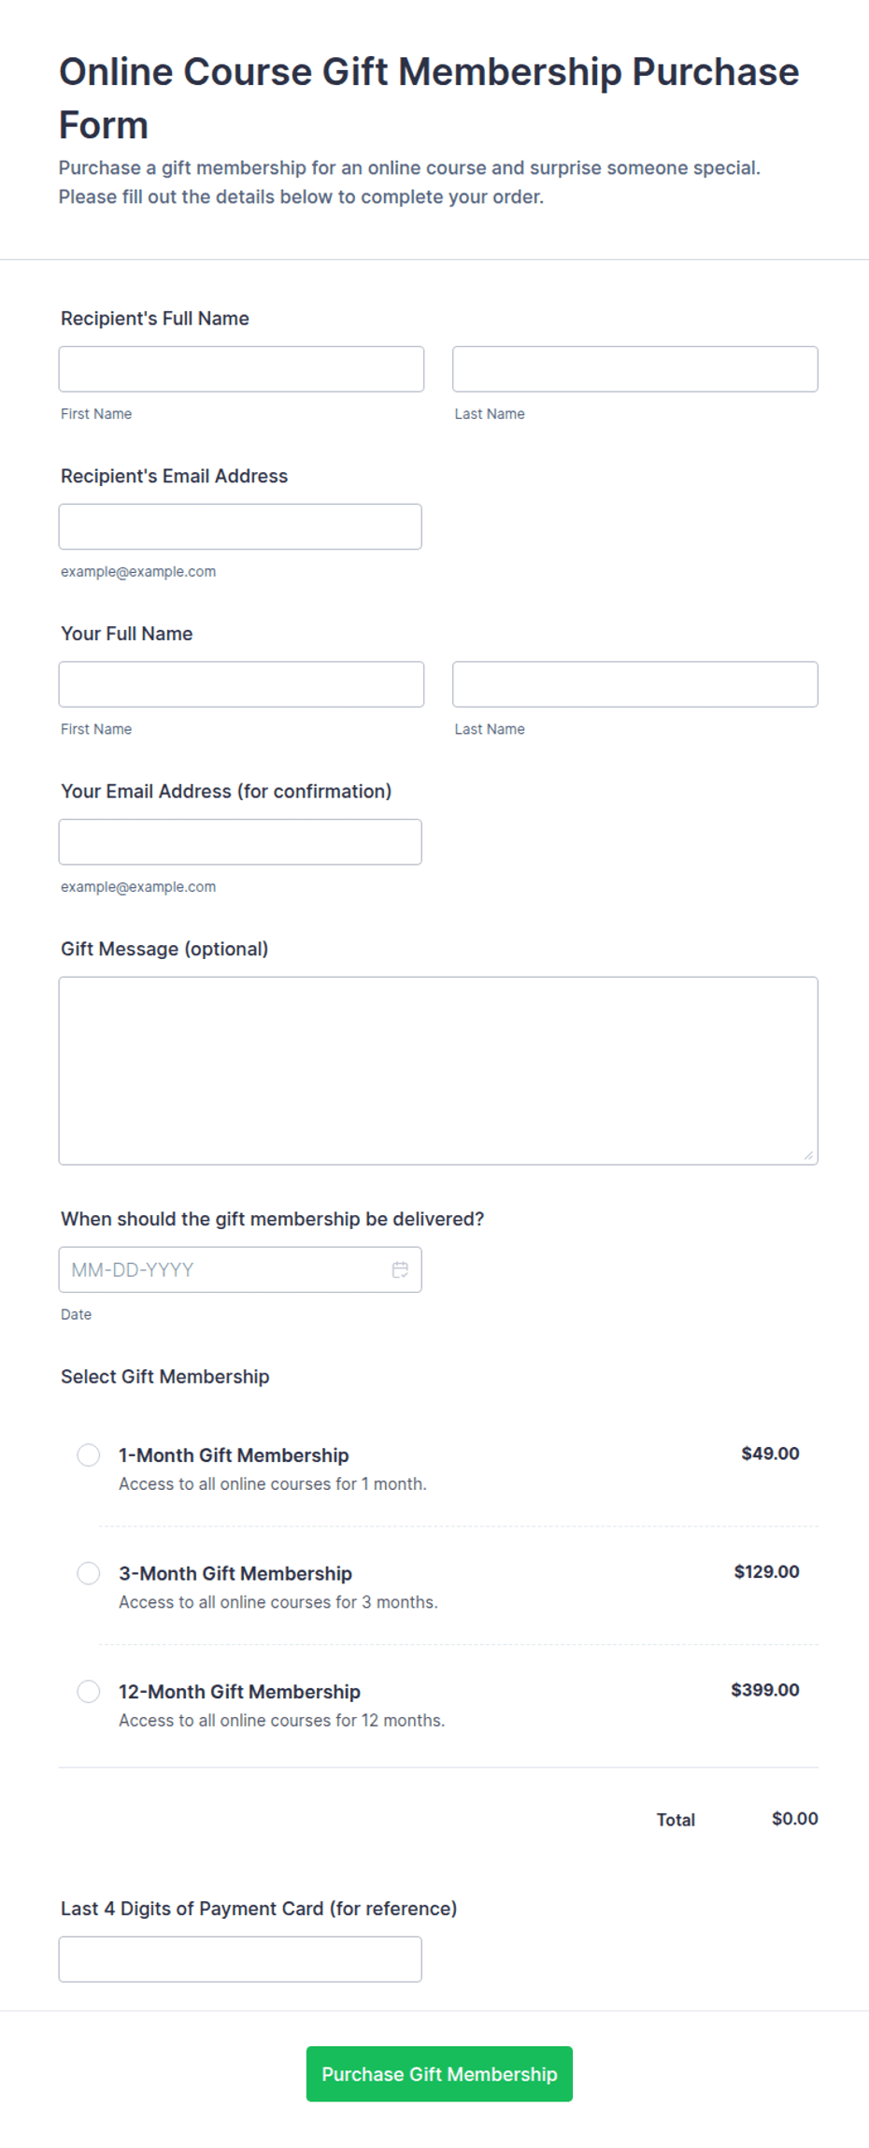
Task: Click the Recipient's Email Address input
Action: (240, 526)
